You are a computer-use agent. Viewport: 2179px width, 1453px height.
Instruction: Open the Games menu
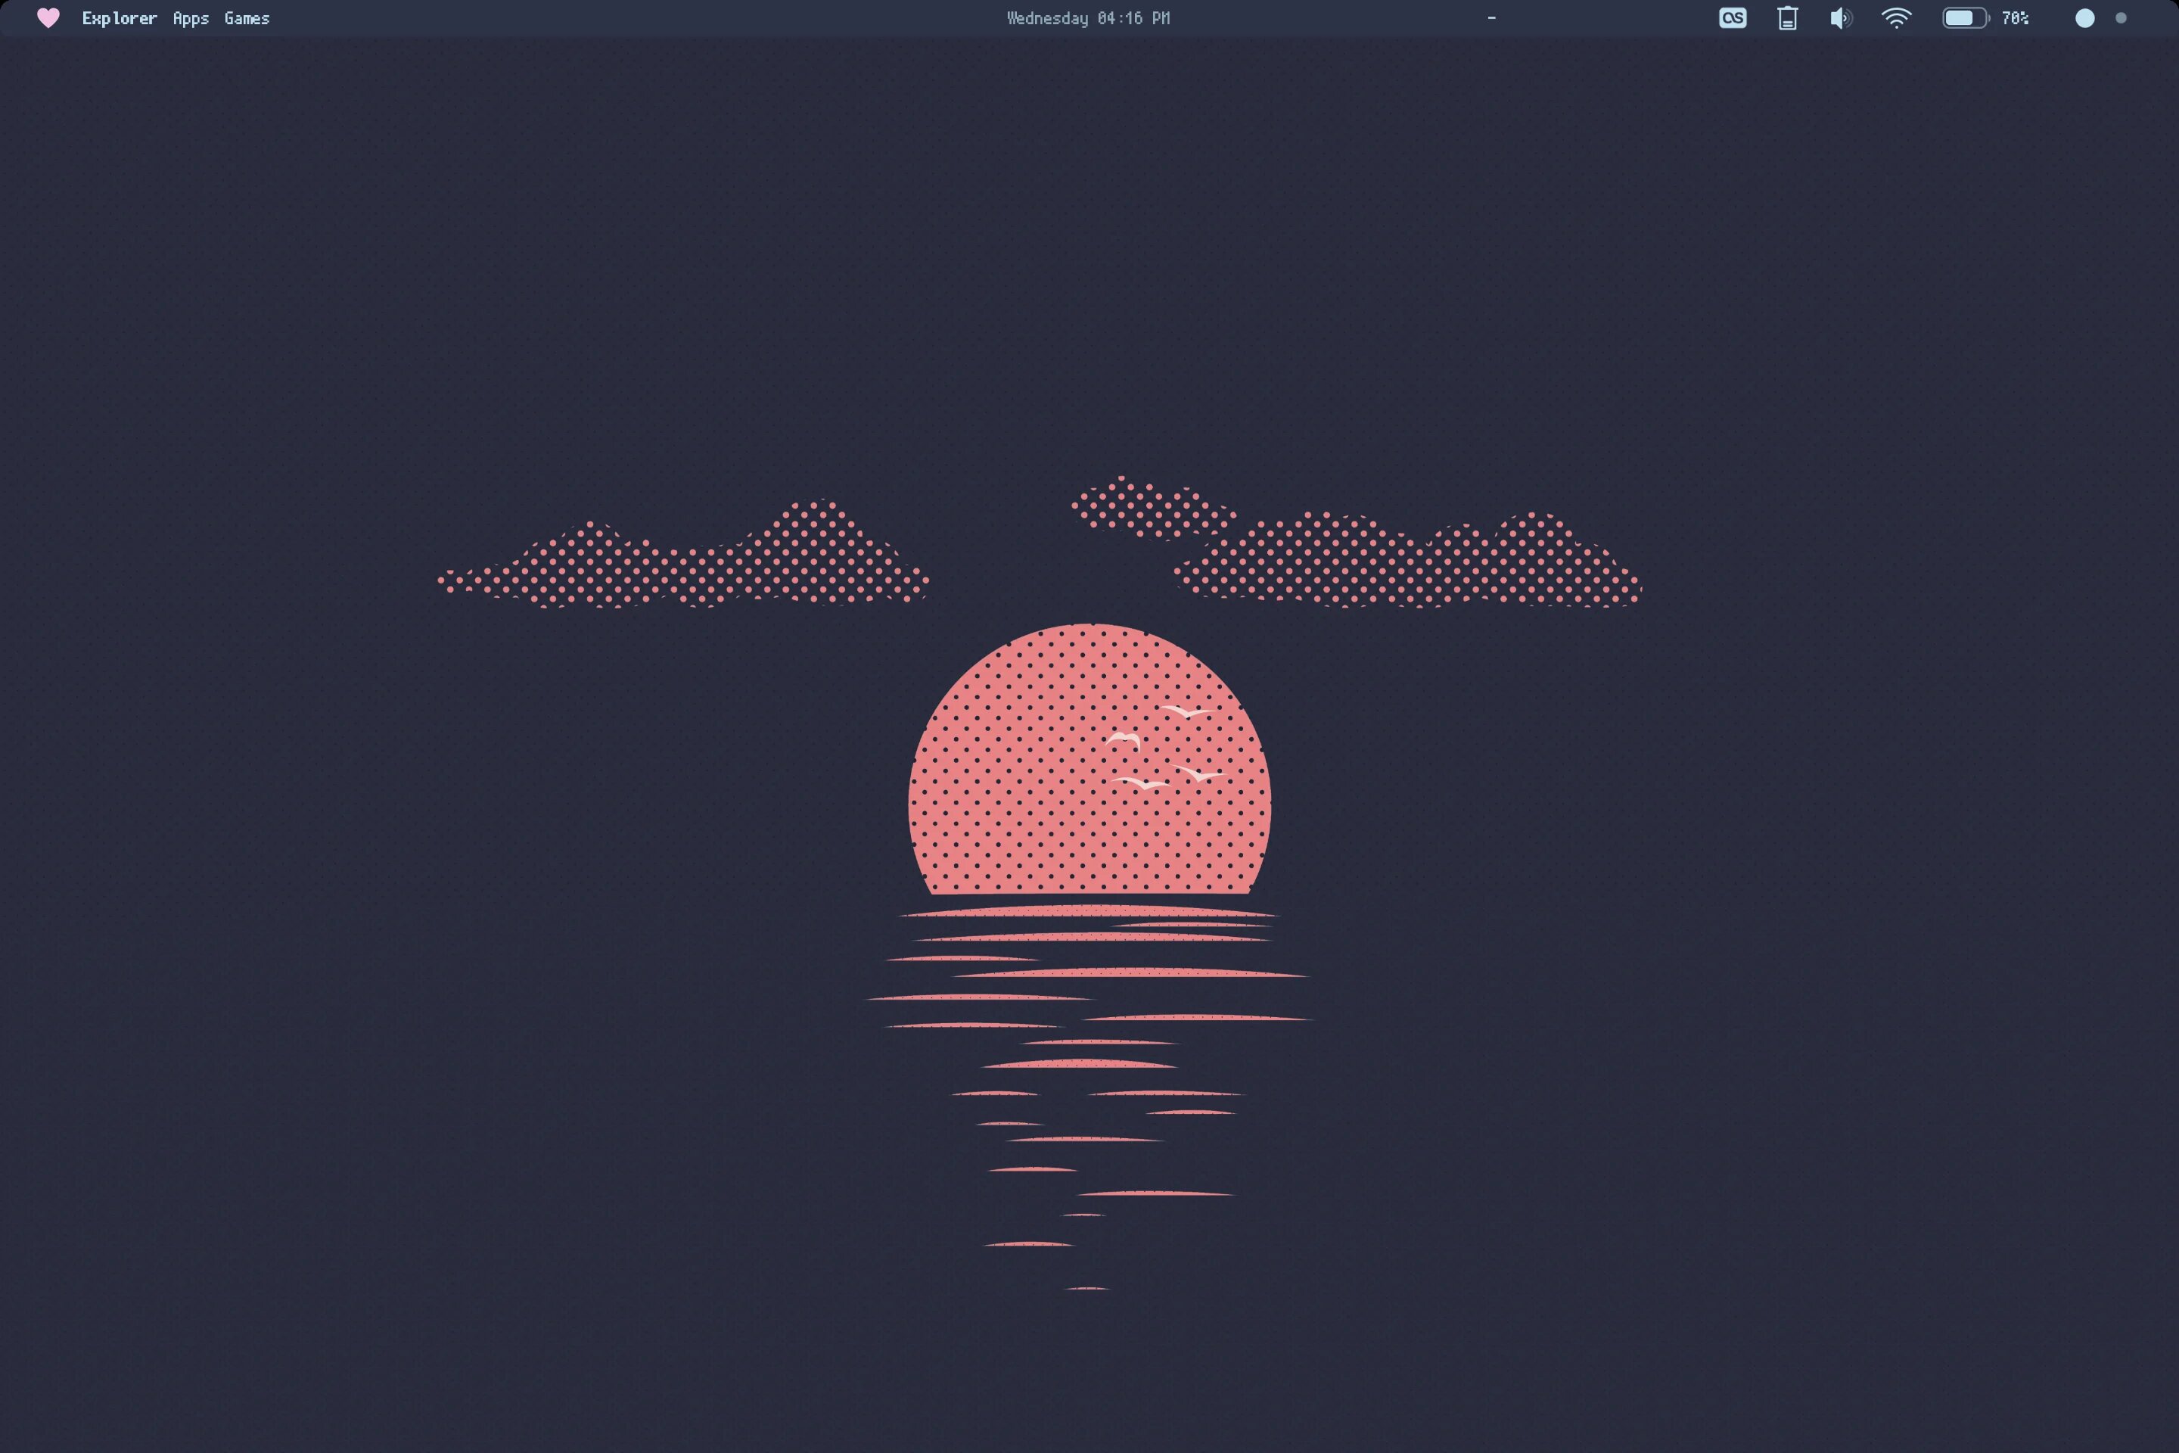247,18
